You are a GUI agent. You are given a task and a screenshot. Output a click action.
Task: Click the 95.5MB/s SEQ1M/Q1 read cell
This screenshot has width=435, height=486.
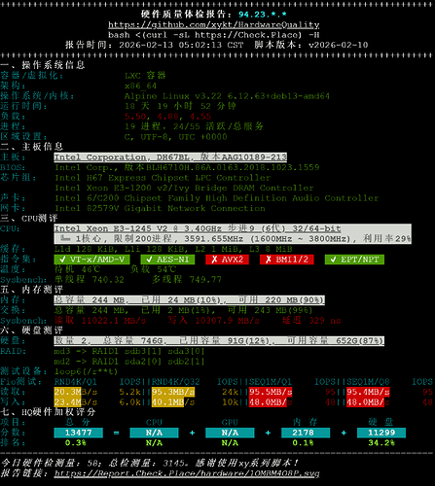coord(271,392)
